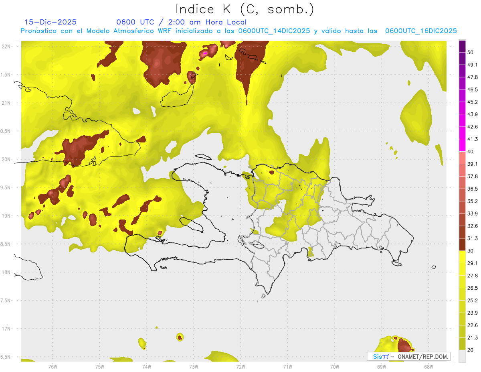The width and height of the screenshot is (481, 372).
Task: Click the '20N' latitude axis label
Action: click(6, 159)
